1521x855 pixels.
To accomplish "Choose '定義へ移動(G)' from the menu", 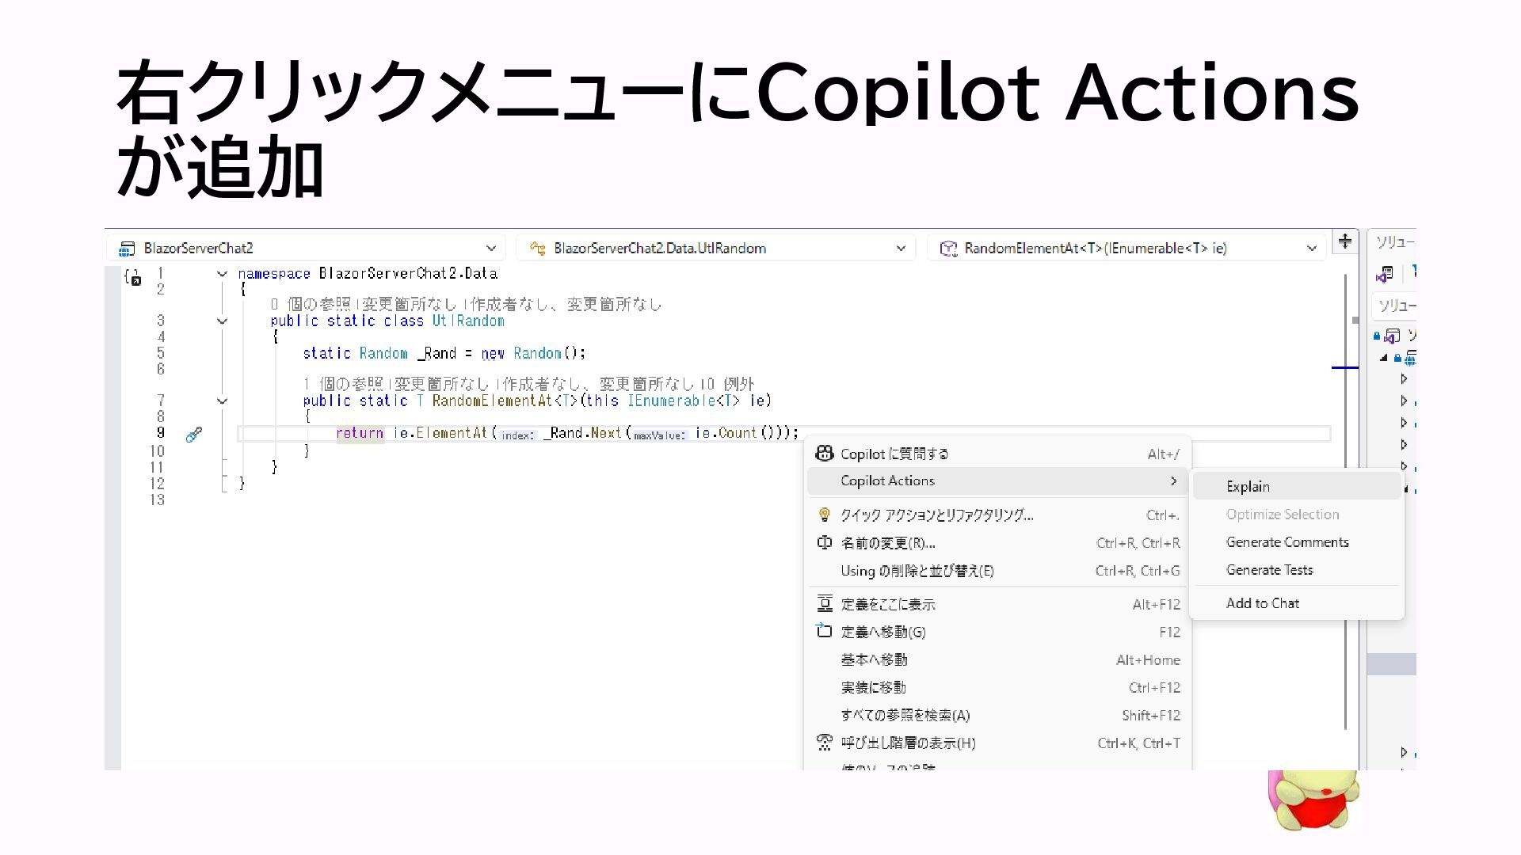I will pos(998,632).
